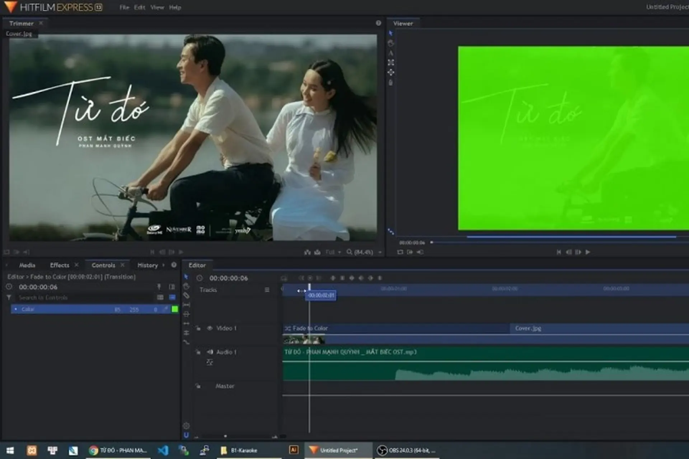689x459 pixels.
Task: Toggle loop playback in the Viewer
Action: click(x=400, y=252)
